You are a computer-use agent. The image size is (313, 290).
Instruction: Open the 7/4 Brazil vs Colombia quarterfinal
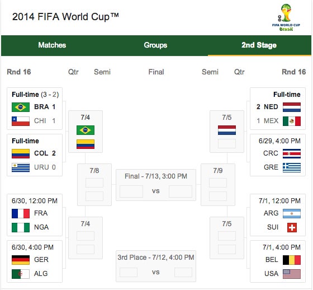pyautogui.click(x=86, y=132)
